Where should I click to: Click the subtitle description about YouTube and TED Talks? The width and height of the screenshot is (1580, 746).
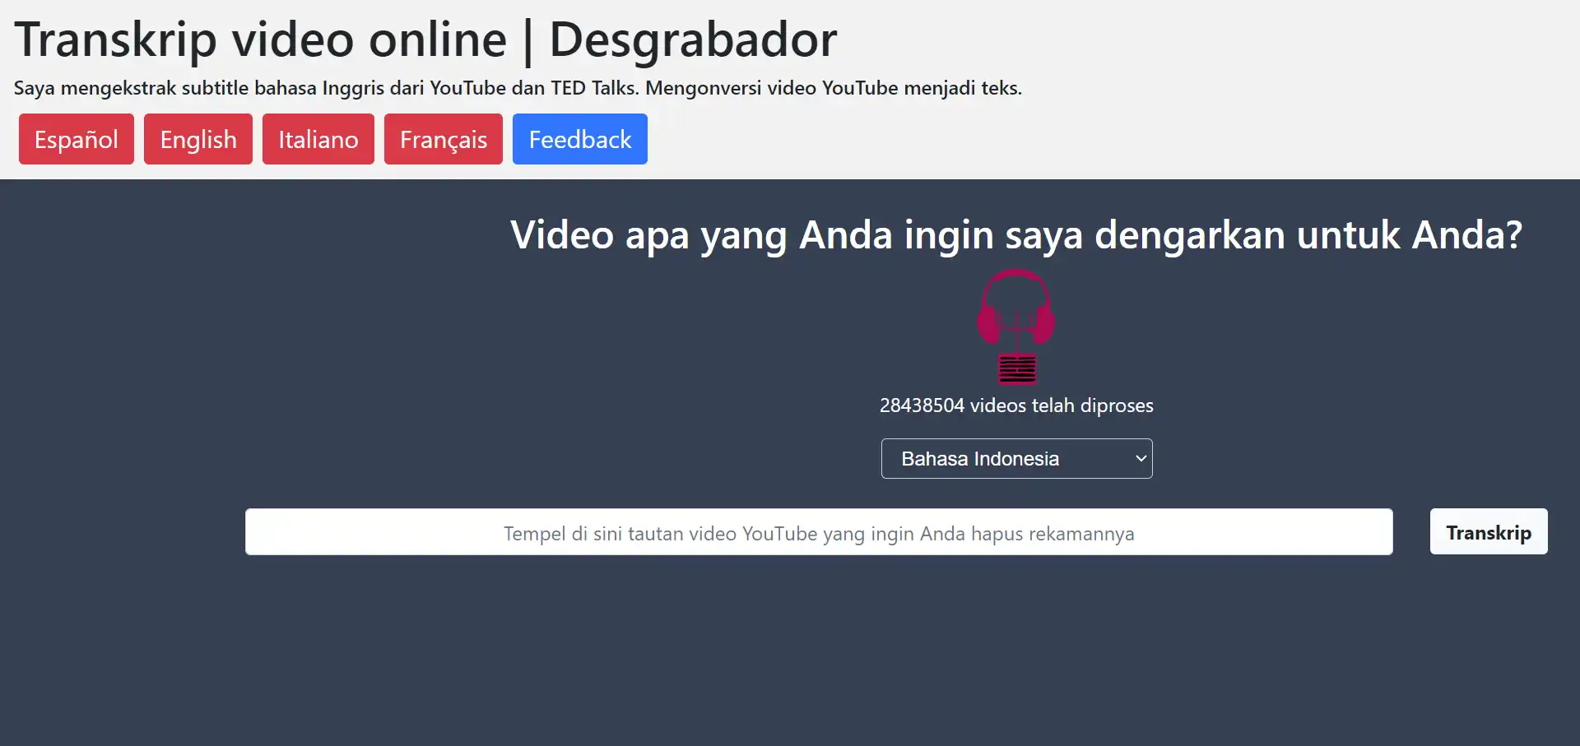518,88
